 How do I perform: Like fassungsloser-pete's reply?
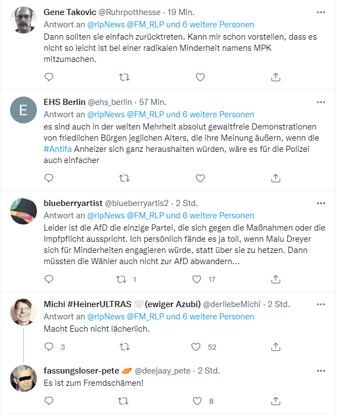(x=196, y=400)
